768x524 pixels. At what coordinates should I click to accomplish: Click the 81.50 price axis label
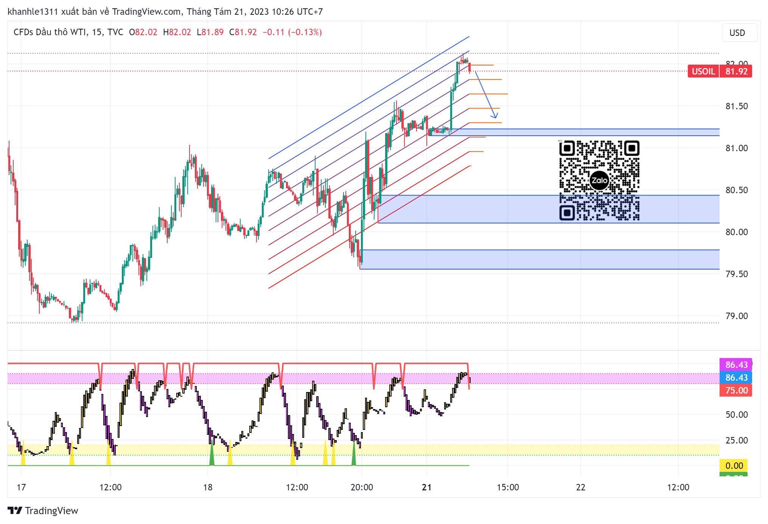(736, 106)
